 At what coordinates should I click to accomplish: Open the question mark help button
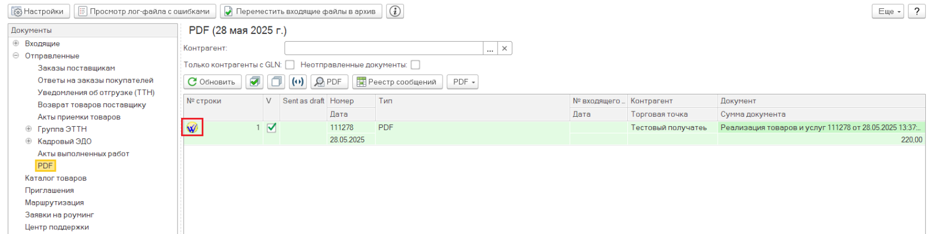coord(917,11)
